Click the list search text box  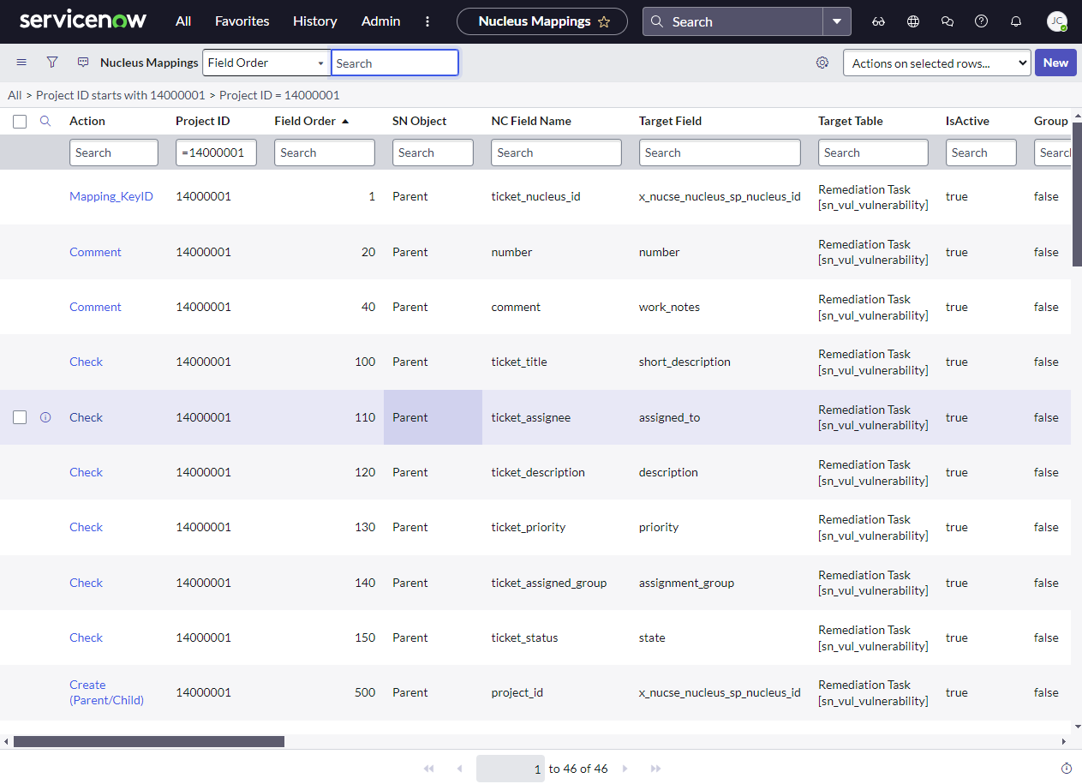[395, 63]
